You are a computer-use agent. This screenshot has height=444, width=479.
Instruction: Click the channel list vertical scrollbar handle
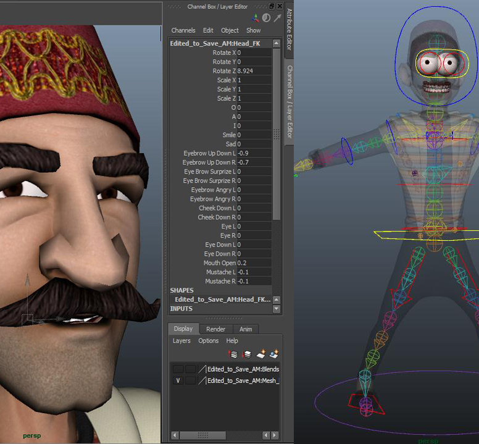(276, 134)
